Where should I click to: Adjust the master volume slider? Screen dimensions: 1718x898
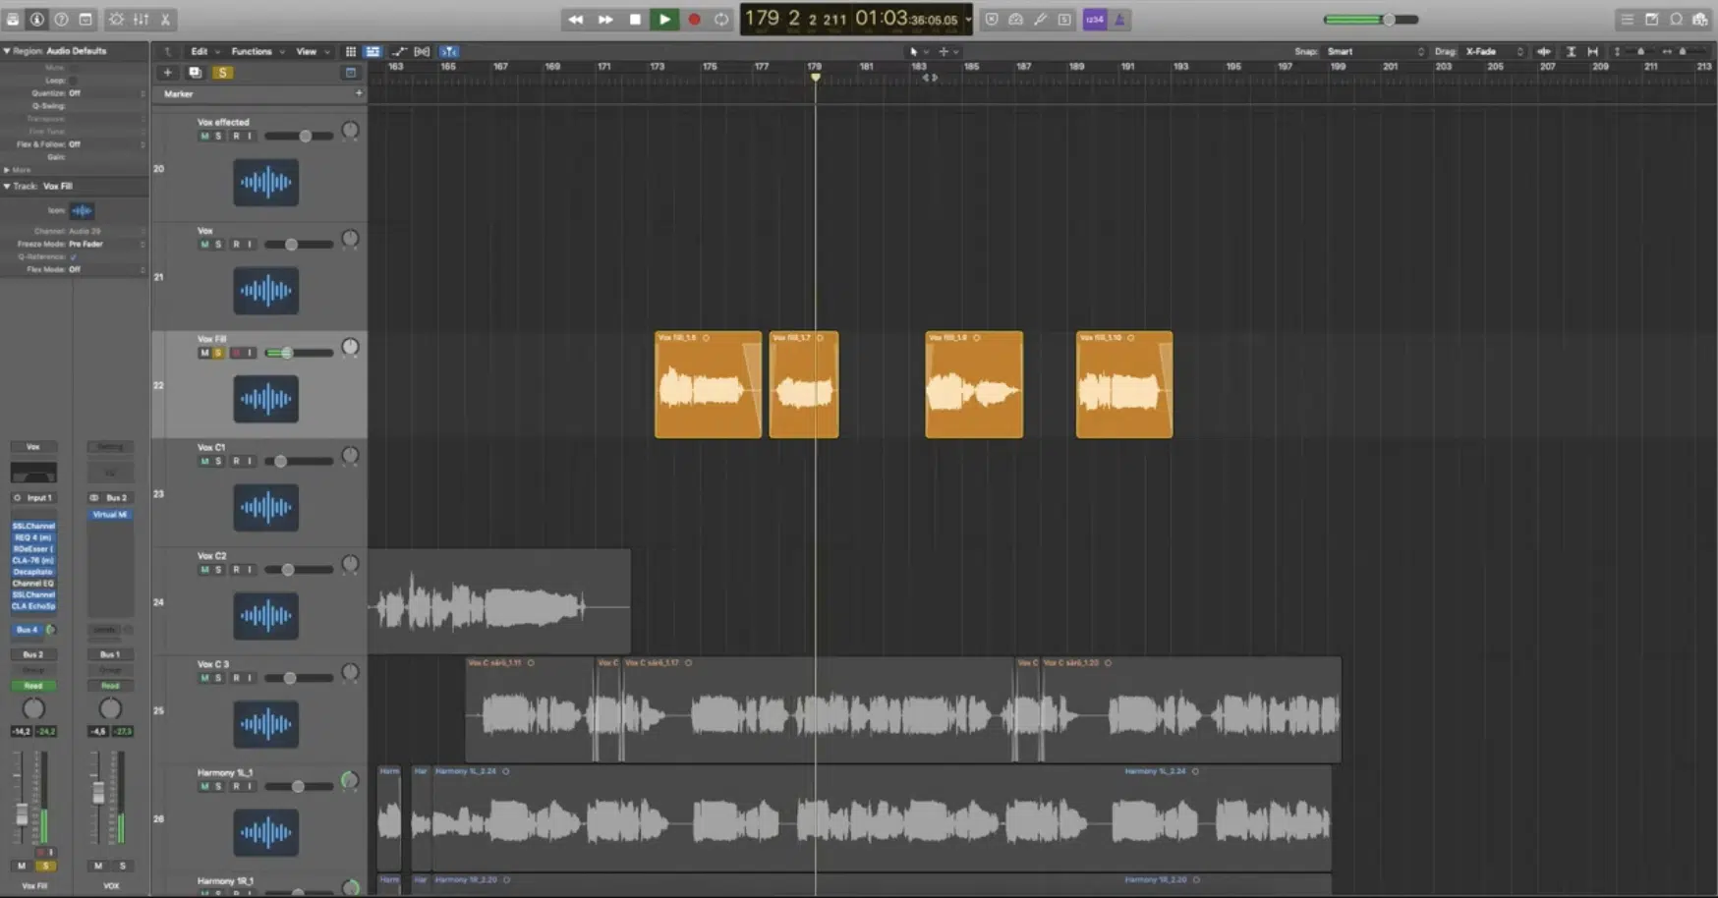(x=1370, y=19)
